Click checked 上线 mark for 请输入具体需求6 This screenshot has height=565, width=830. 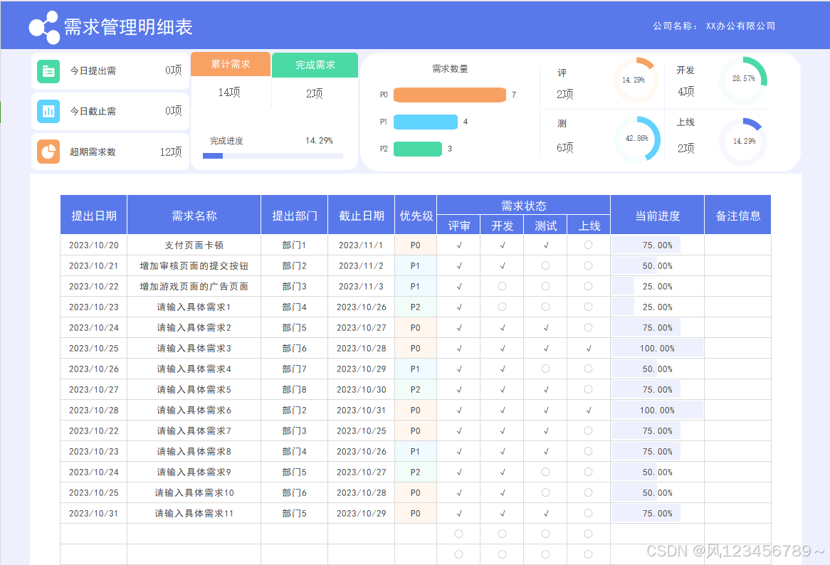tap(589, 411)
